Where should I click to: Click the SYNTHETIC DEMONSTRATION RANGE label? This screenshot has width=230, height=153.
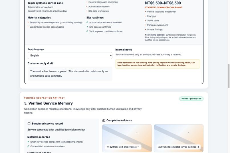tap(164, 7)
